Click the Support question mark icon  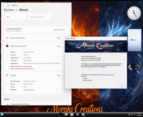point(7,75)
